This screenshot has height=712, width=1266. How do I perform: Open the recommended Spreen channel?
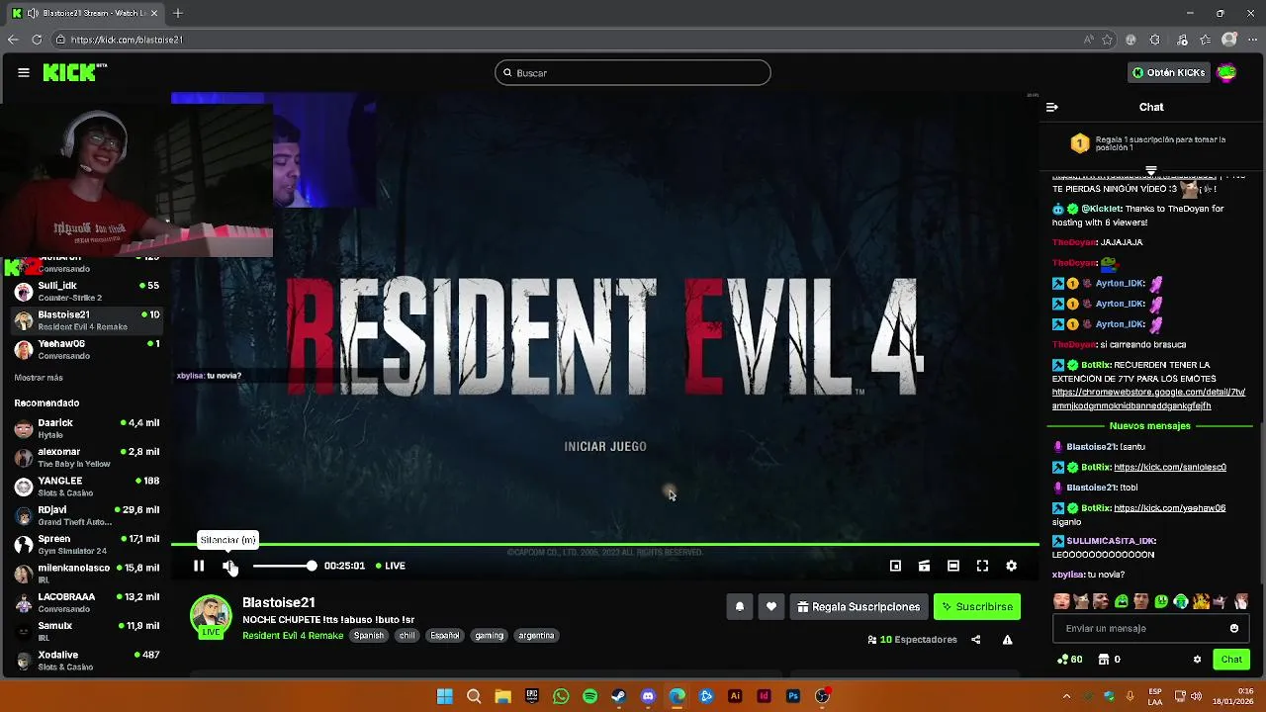point(86,545)
